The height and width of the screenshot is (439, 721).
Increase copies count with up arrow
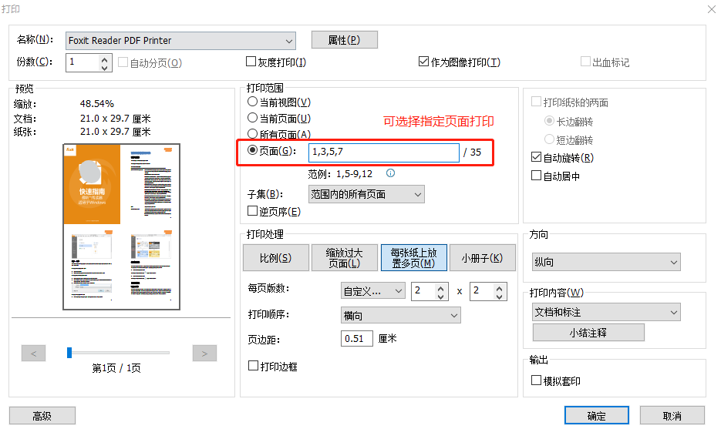click(x=104, y=59)
